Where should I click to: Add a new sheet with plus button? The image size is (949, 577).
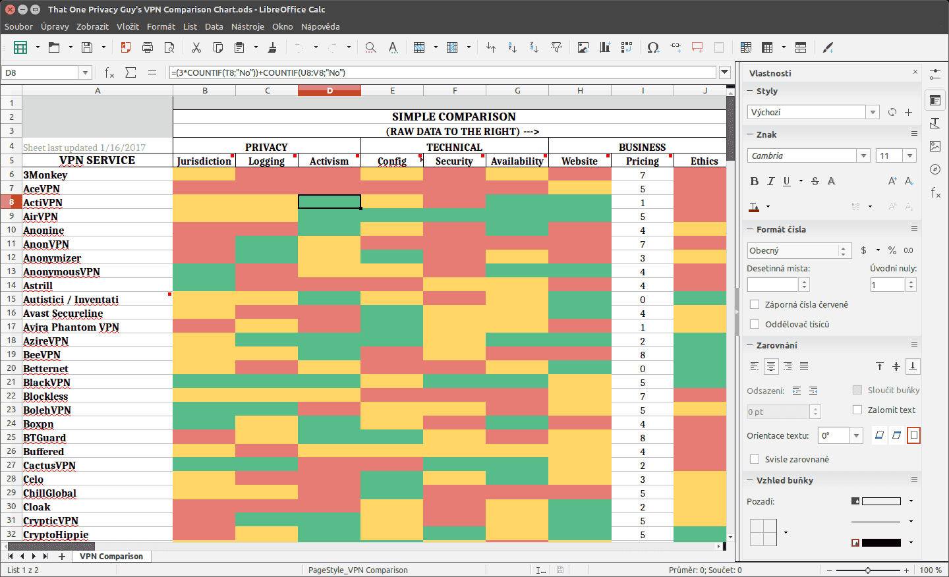[62, 557]
